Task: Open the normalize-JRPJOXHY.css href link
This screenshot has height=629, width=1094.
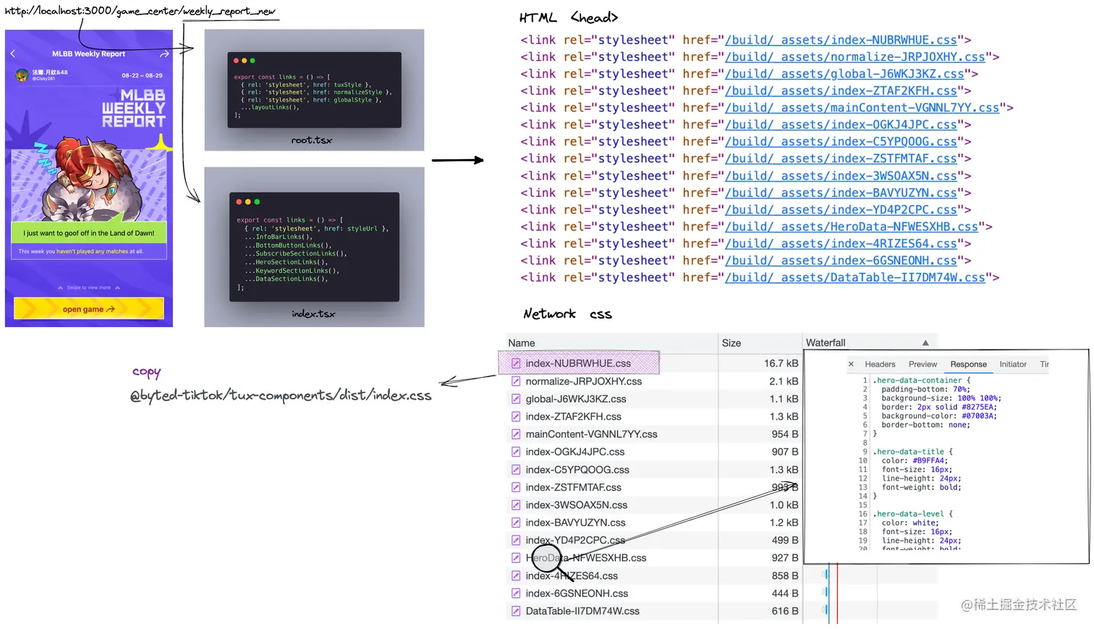Action: point(855,56)
